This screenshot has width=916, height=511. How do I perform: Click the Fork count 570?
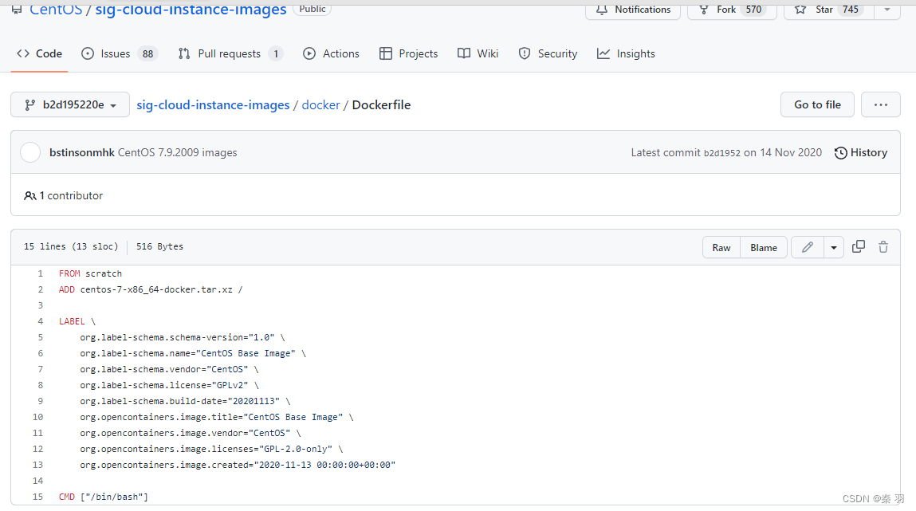[x=753, y=10]
